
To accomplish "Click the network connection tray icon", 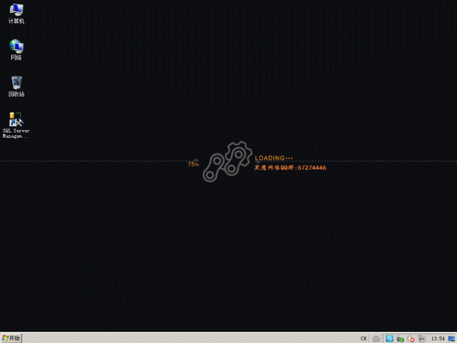I will point(422,338).
